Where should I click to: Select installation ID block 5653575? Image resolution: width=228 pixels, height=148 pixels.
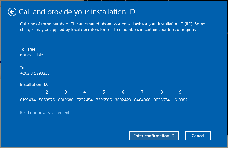point(47,100)
